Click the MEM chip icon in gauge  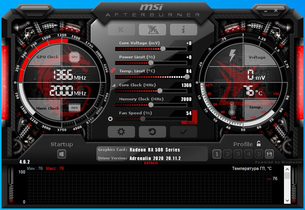coord(74,108)
